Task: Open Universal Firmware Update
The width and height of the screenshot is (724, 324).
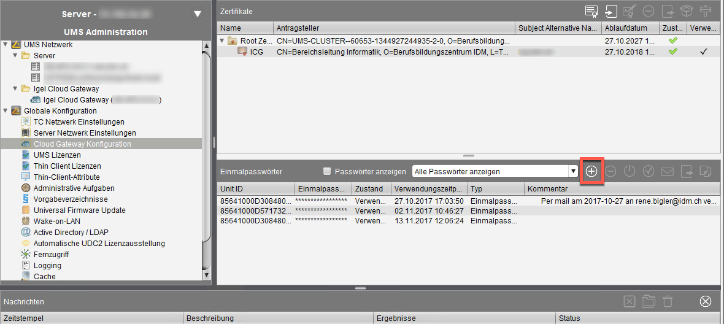Action: click(x=79, y=210)
